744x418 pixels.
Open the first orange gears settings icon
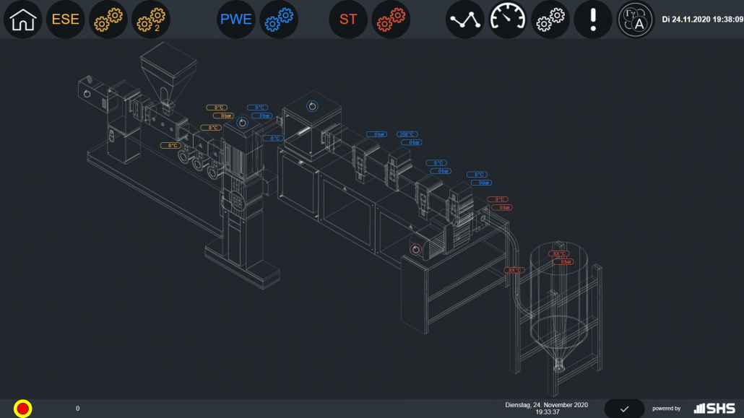108,19
